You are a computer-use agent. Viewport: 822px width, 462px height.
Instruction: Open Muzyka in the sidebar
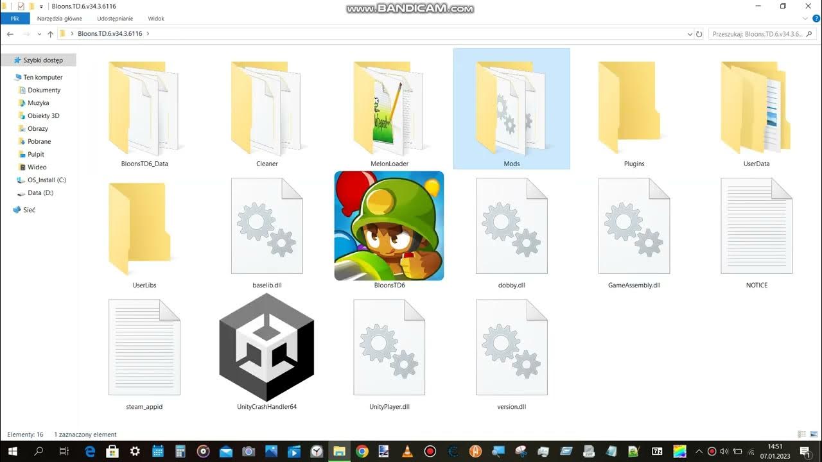click(x=38, y=103)
